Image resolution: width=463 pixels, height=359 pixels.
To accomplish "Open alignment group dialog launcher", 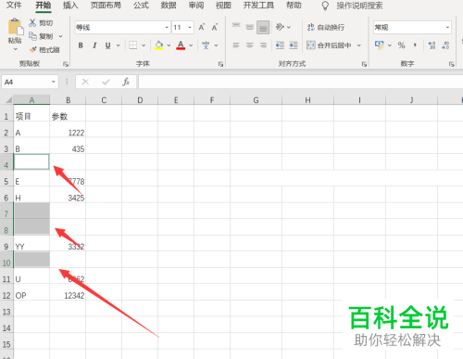I will [x=364, y=64].
